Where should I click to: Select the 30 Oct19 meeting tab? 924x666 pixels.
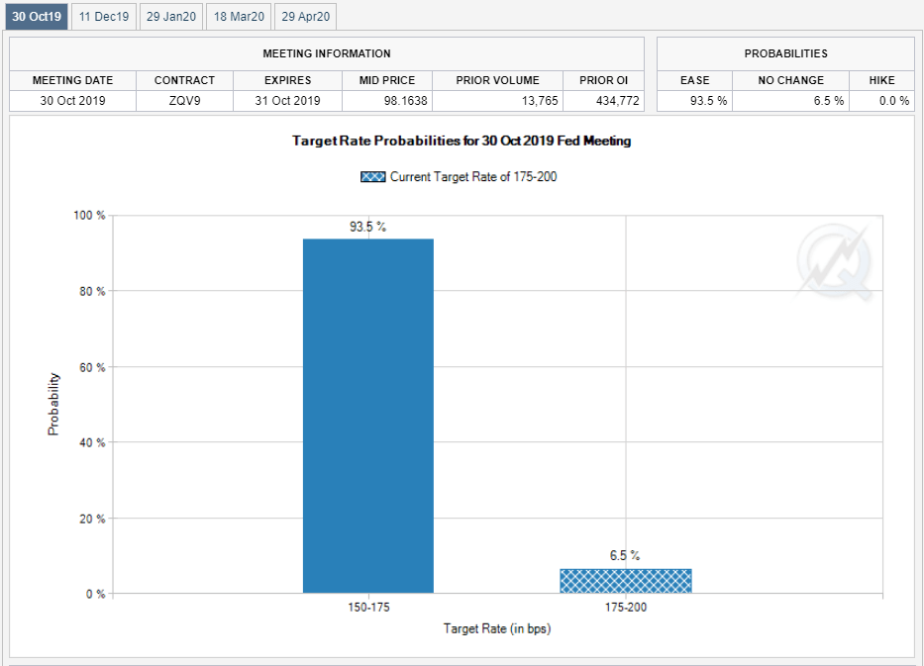pyautogui.click(x=37, y=17)
